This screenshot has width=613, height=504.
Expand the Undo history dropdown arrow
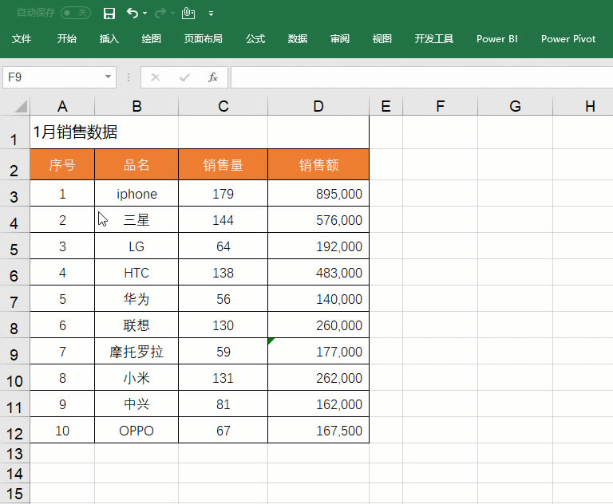[x=144, y=14]
